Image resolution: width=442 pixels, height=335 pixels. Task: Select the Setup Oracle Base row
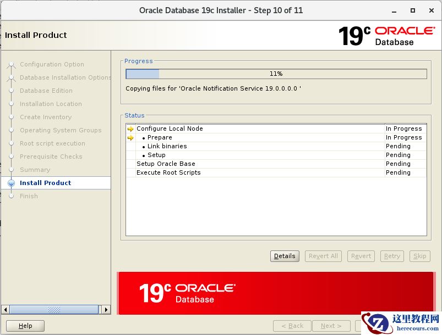276,164
